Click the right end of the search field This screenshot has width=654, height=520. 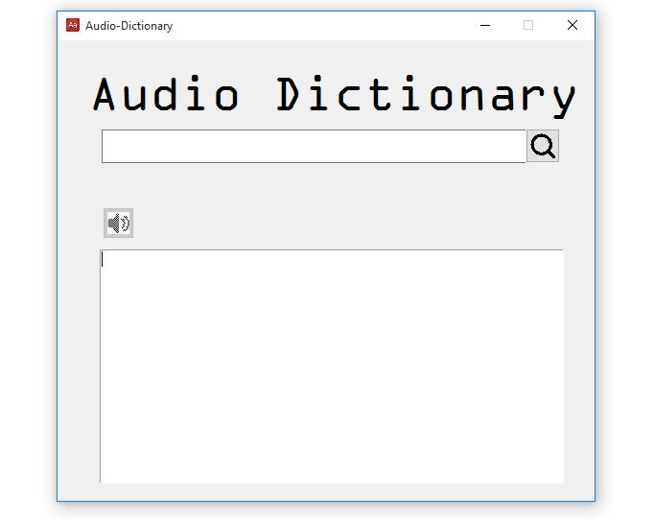[513, 147]
